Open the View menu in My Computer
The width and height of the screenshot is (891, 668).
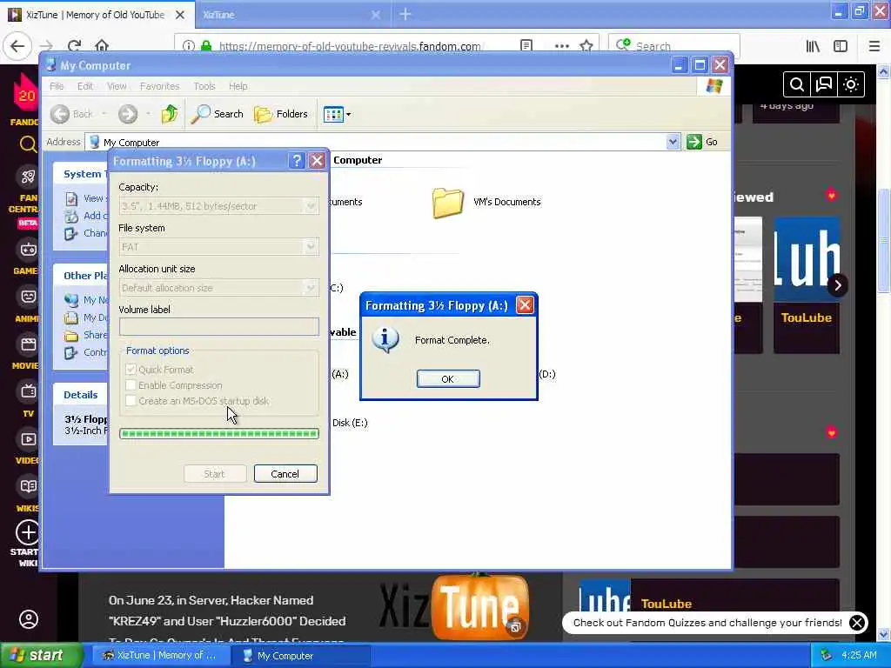117,86
